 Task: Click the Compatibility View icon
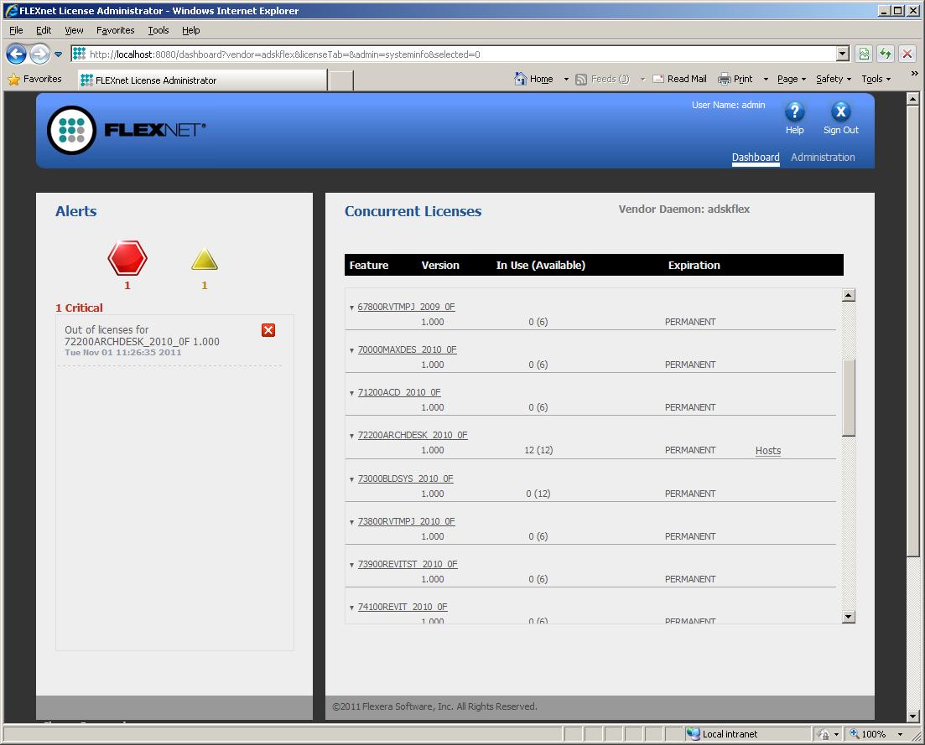[x=865, y=54]
